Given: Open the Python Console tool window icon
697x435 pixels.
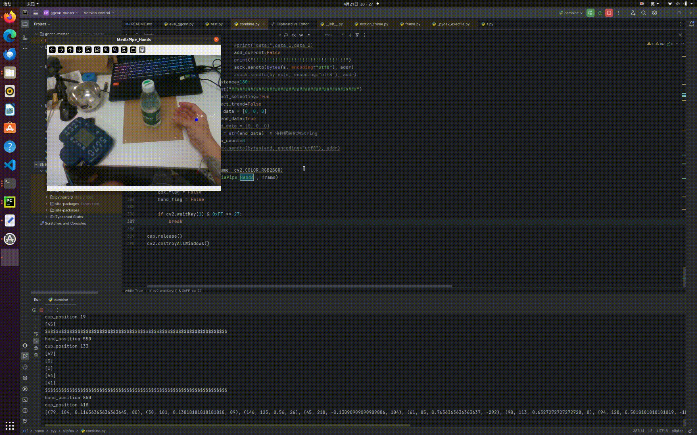Looking at the screenshot, I should 25,367.
